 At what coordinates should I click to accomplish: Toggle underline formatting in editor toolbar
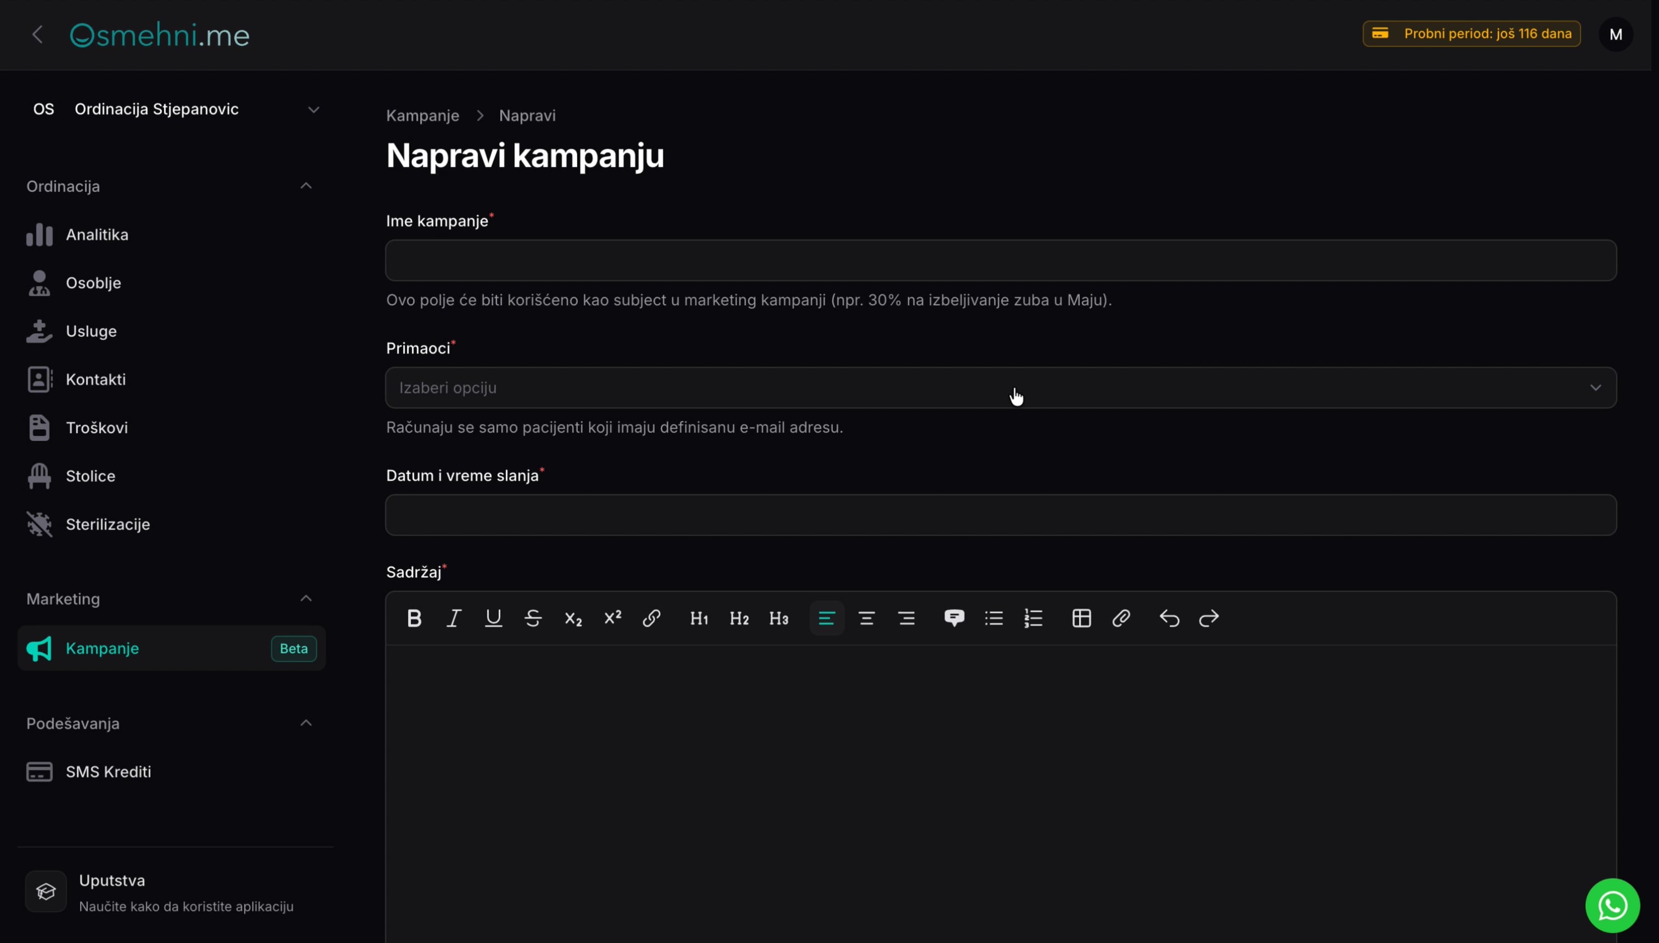(x=494, y=619)
